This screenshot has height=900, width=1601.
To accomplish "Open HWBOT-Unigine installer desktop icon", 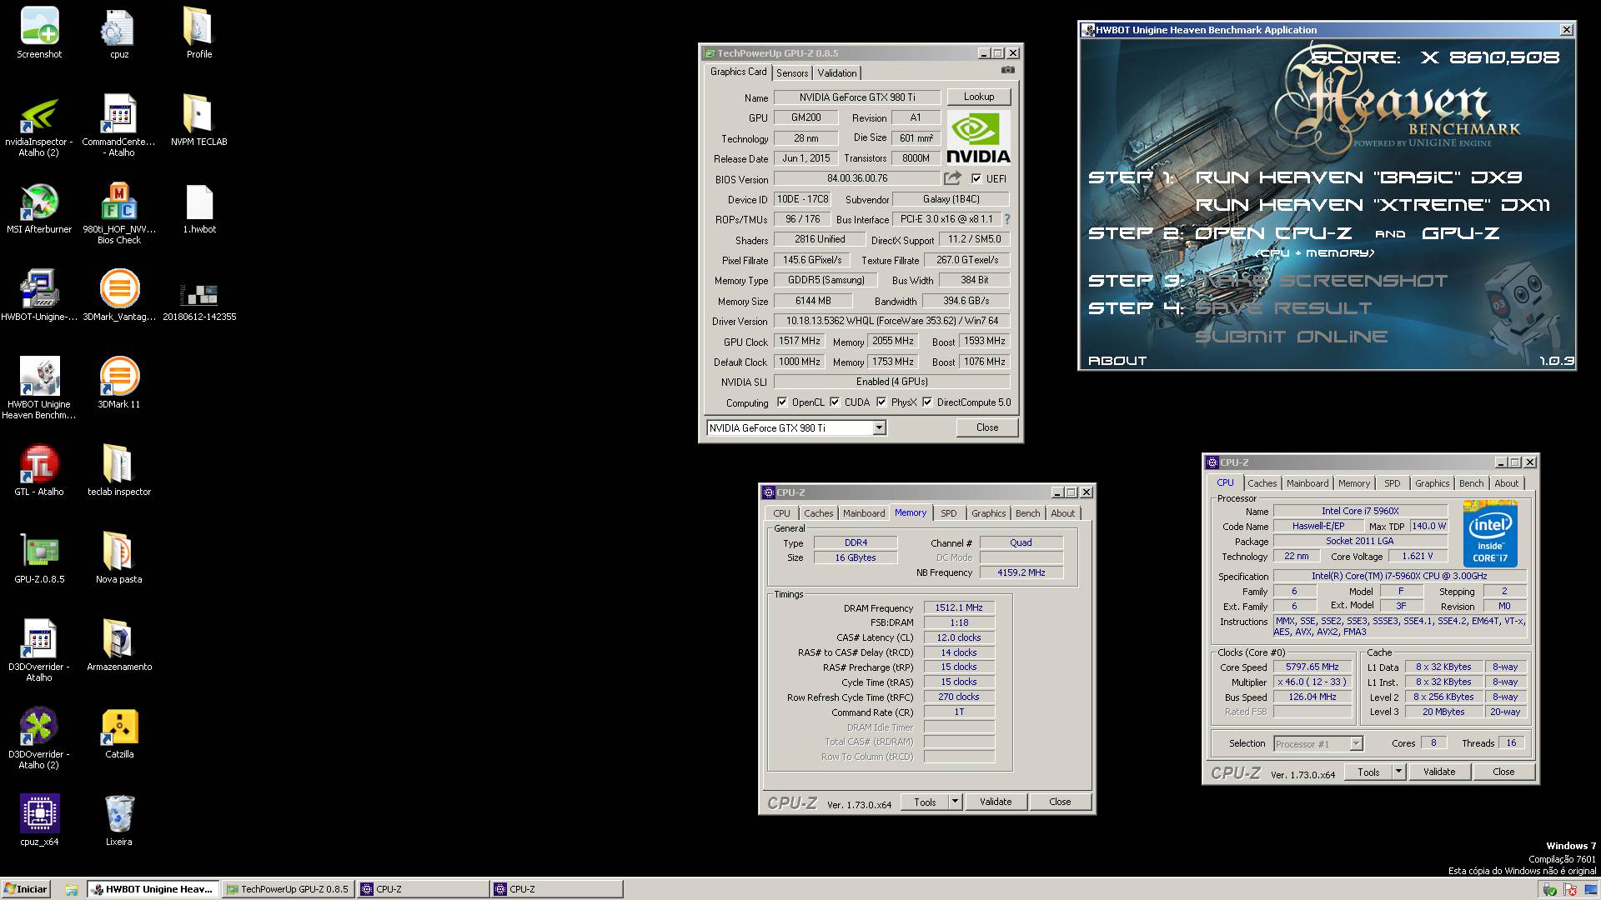I will coord(39,296).
